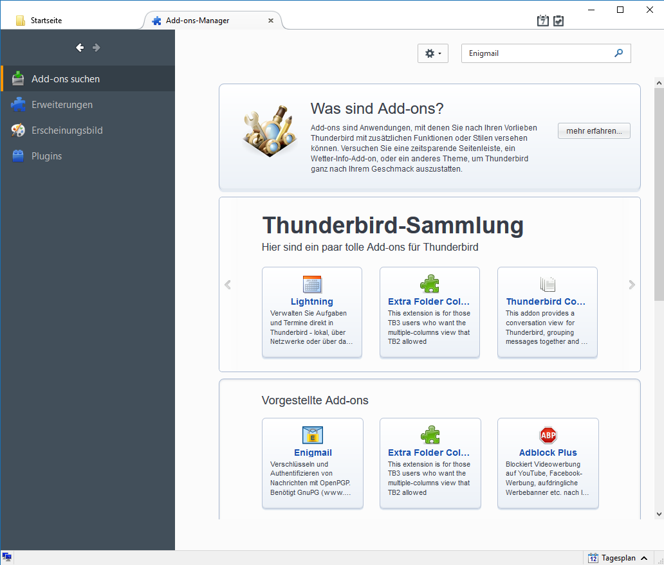Go forward using the right arrow
664x565 pixels.
click(96, 48)
